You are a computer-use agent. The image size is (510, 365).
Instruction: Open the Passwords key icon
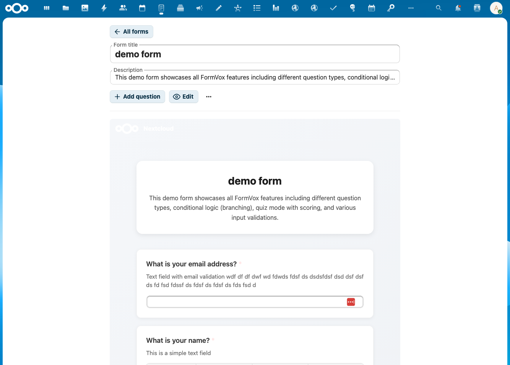pos(390,8)
